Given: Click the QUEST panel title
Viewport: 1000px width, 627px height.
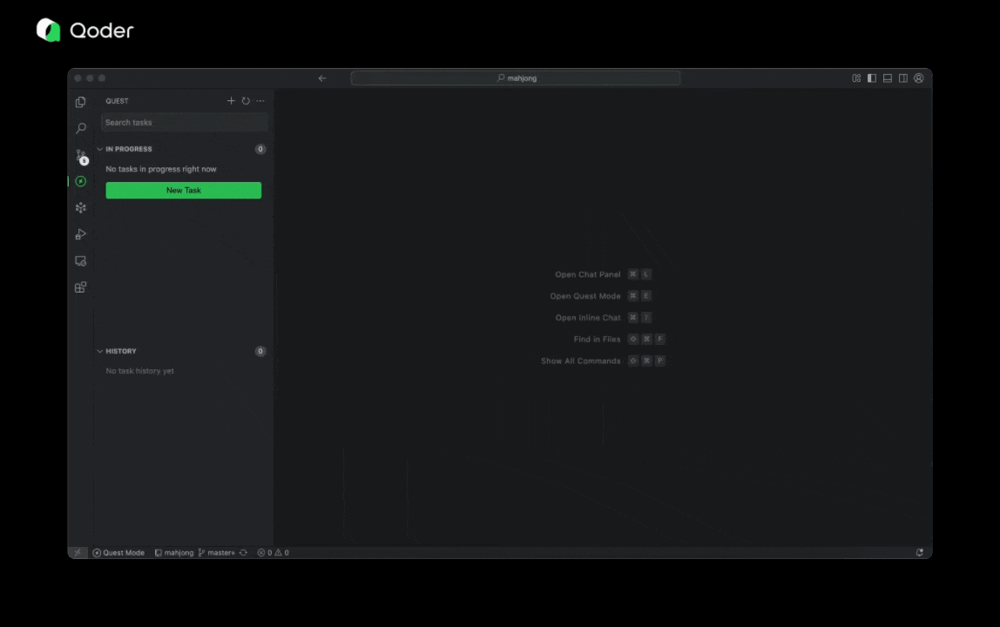Looking at the screenshot, I should pos(117,101).
